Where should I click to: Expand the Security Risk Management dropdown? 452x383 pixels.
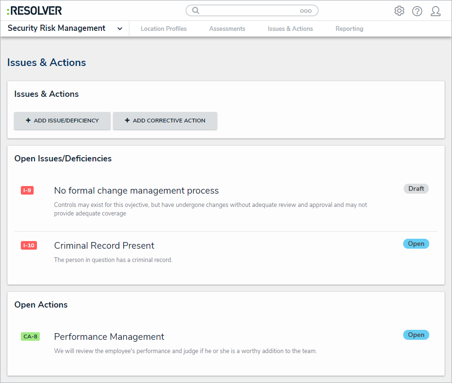pyautogui.click(x=120, y=28)
